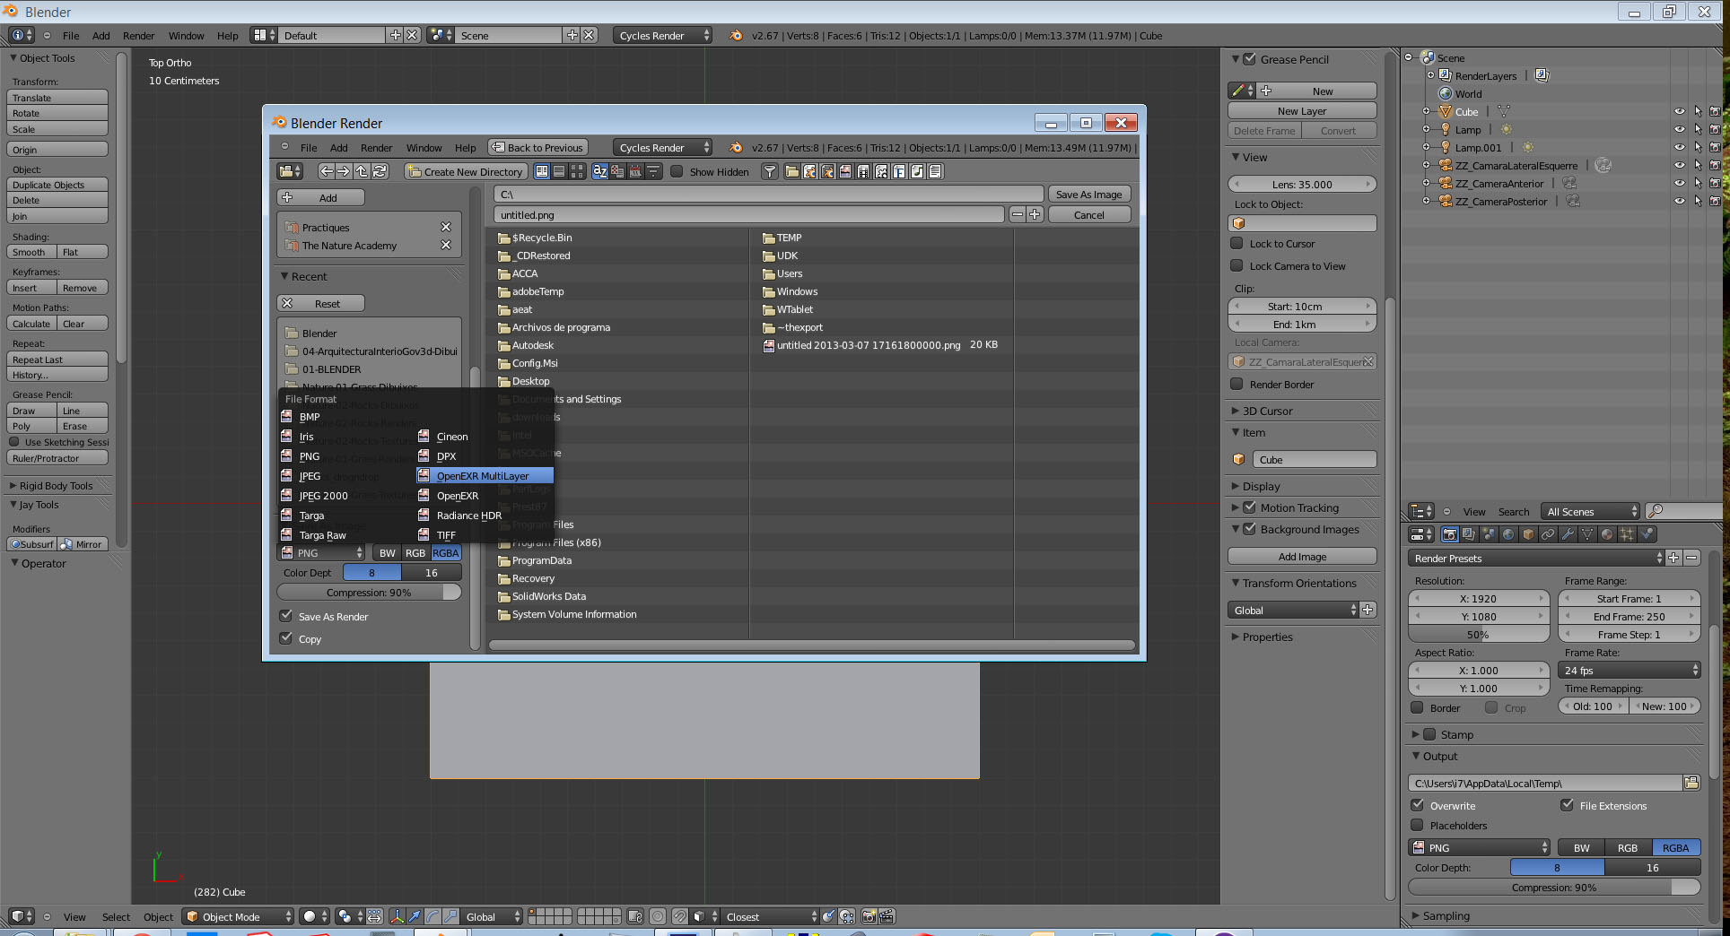Screen dimensions: 1730x936
Task: Open the Object properties tab (cube icon)
Action: [x=1528, y=534]
